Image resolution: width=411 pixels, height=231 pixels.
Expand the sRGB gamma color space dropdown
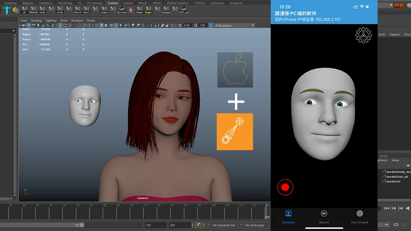(x=253, y=25)
